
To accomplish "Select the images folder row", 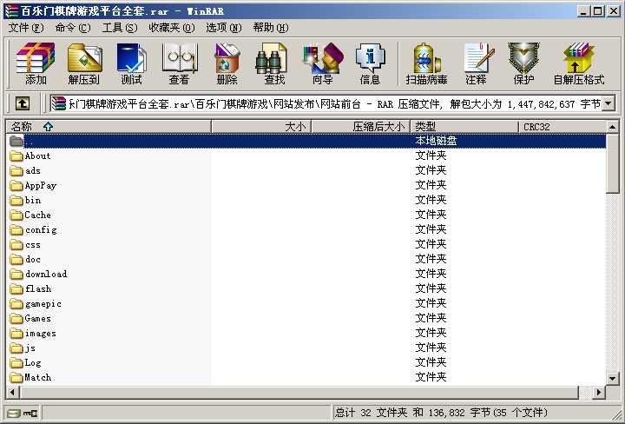I will [306, 333].
